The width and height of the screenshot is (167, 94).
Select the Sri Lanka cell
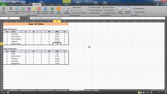tap(16, 34)
